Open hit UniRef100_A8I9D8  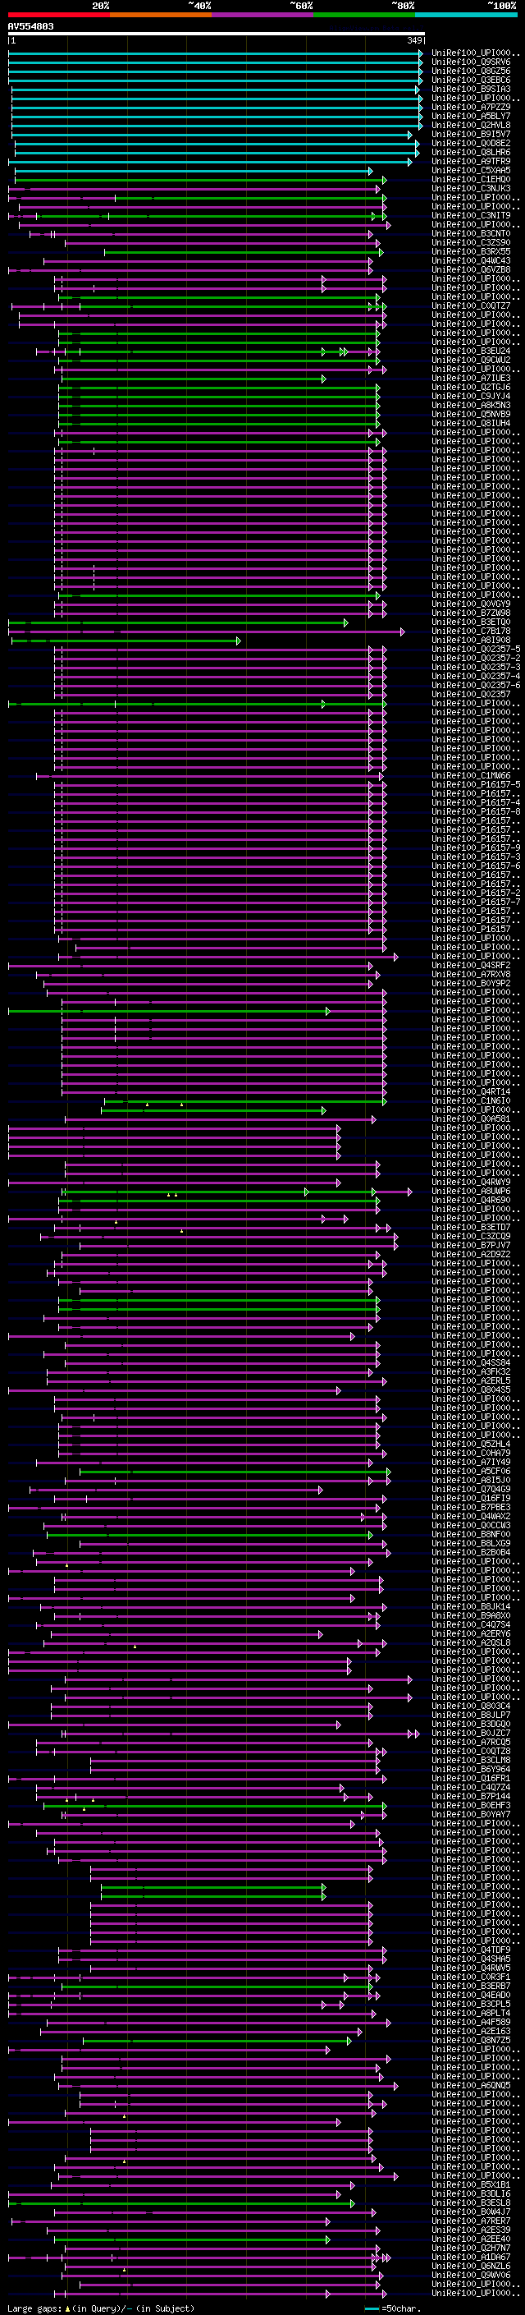(471, 640)
